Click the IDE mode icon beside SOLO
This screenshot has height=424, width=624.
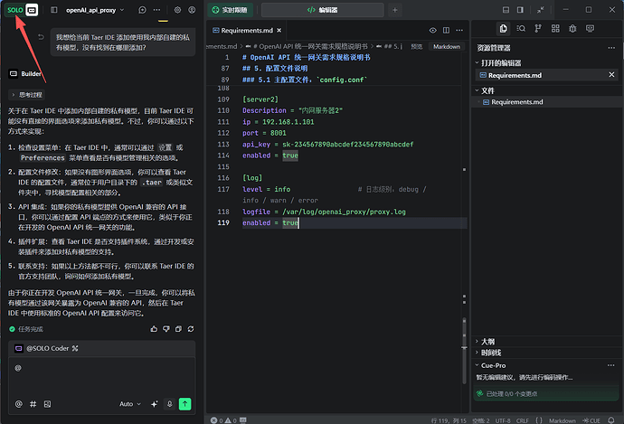[x=32, y=10]
